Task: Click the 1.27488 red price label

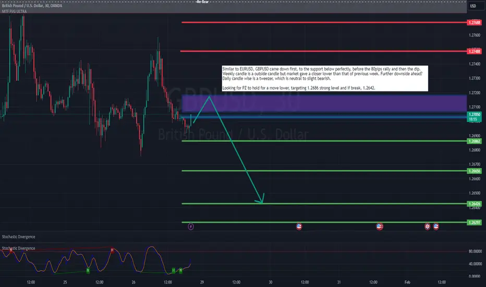Action: [474, 51]
